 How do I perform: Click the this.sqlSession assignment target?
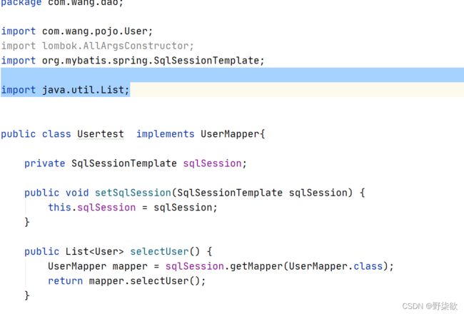tap(92, 208)
